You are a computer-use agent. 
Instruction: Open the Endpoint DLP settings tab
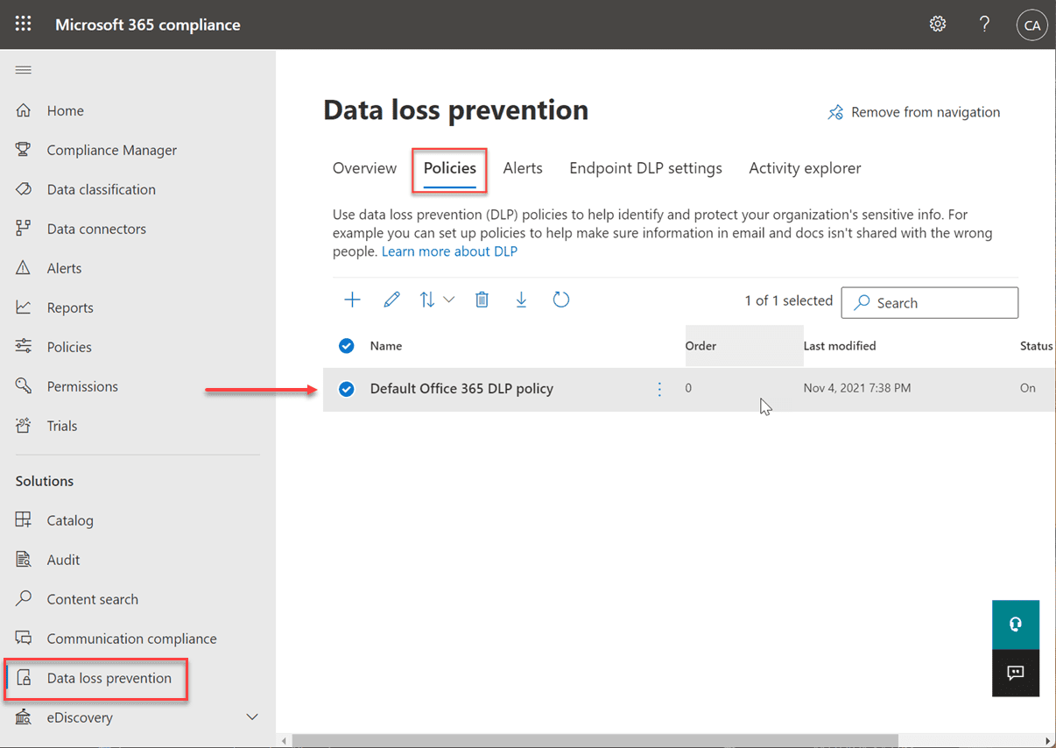click(x=646, y=168)
